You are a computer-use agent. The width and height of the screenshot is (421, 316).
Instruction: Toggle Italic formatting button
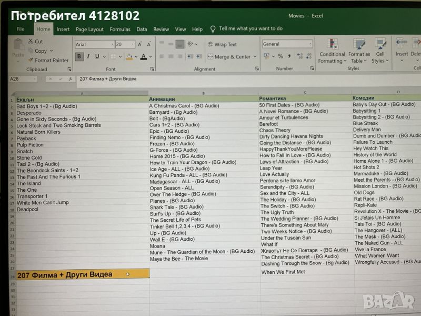pos(88,57)
